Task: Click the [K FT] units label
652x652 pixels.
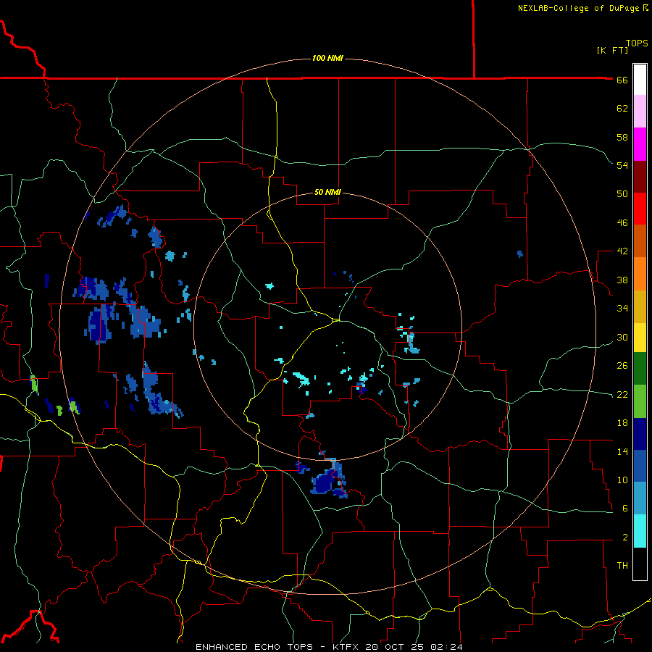Action: [612, 50]
